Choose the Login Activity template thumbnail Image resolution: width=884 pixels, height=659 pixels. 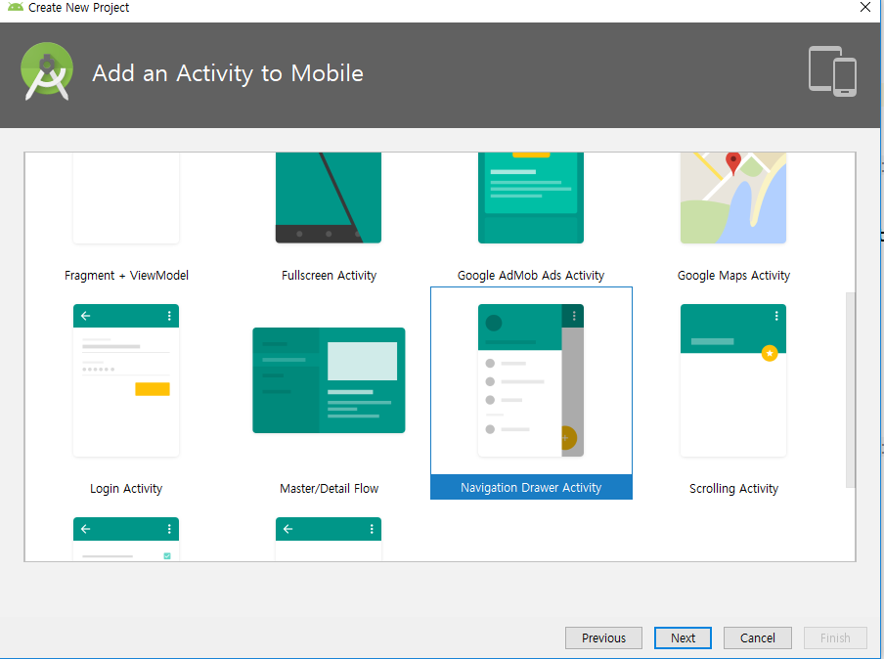pyautogui.click(x=126, y=380)
